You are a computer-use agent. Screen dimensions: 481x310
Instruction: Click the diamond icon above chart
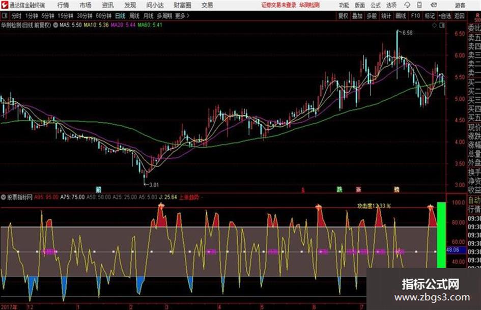pyautogui.click(x=434, y=25)
